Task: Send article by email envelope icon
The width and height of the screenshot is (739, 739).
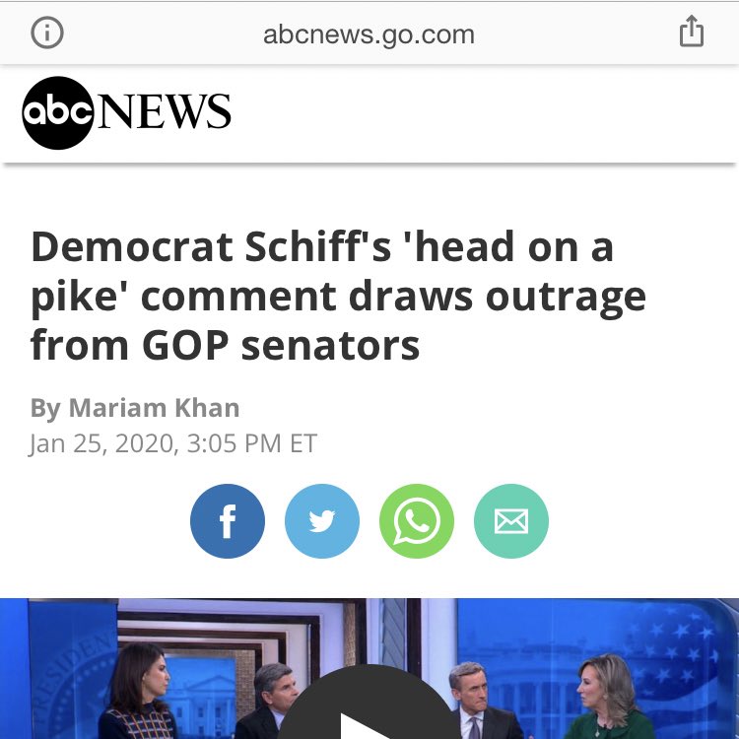Action: 511,521
